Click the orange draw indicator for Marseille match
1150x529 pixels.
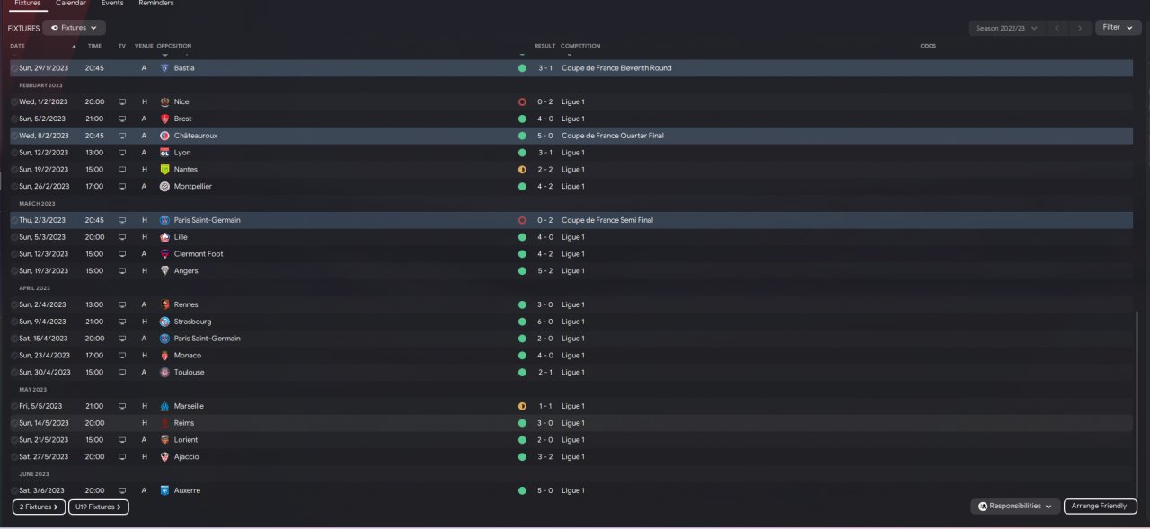pos(522,406)
